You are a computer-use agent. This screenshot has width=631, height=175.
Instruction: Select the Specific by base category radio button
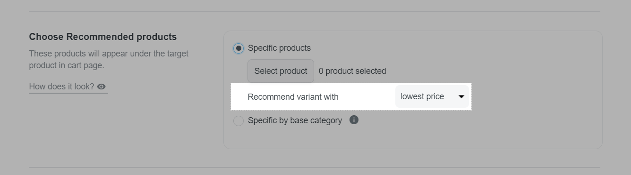239,121
